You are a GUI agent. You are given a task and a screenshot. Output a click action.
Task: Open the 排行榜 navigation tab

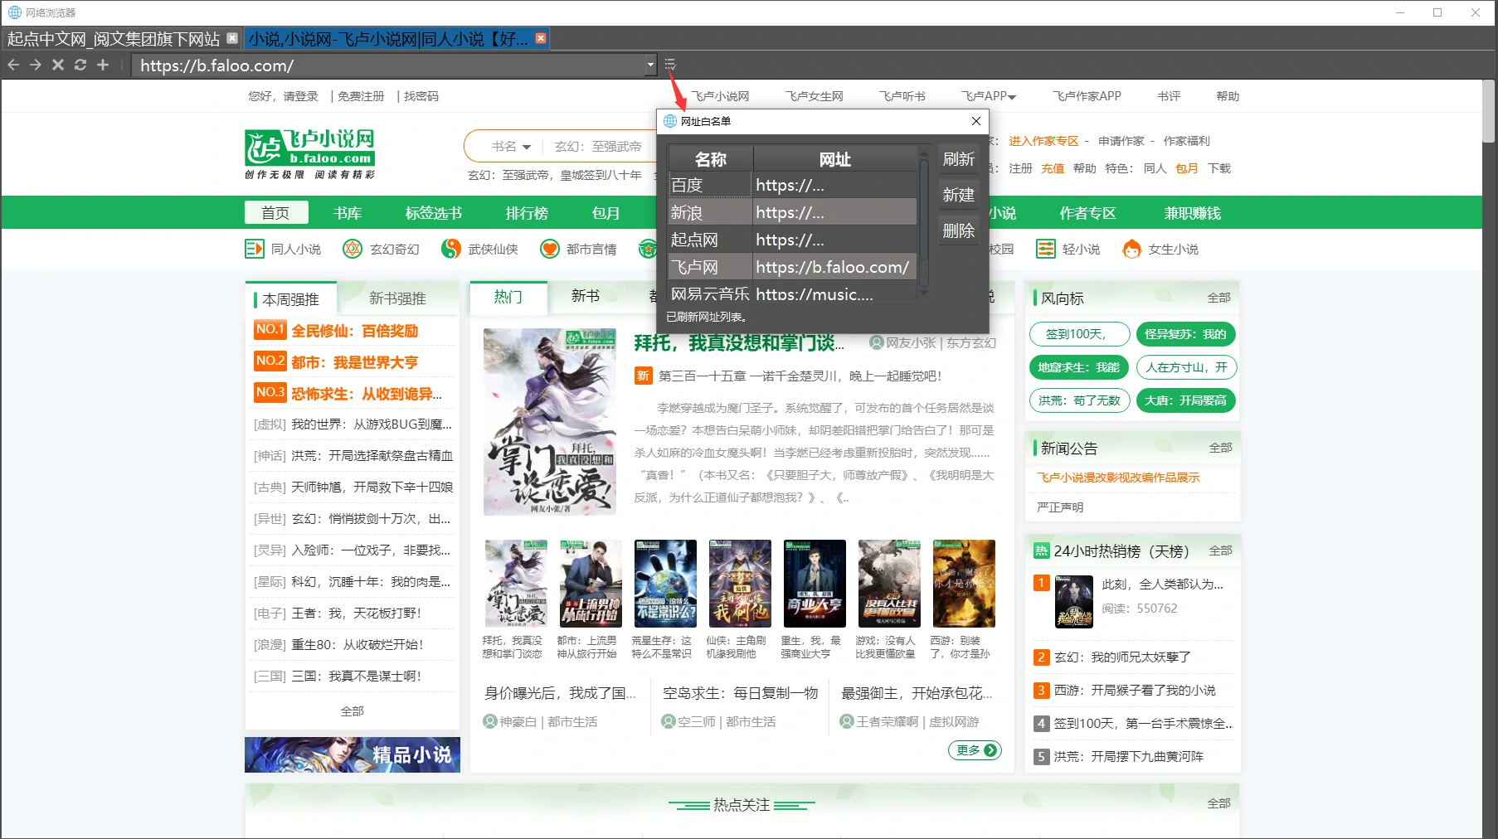(x=527, y=213)
